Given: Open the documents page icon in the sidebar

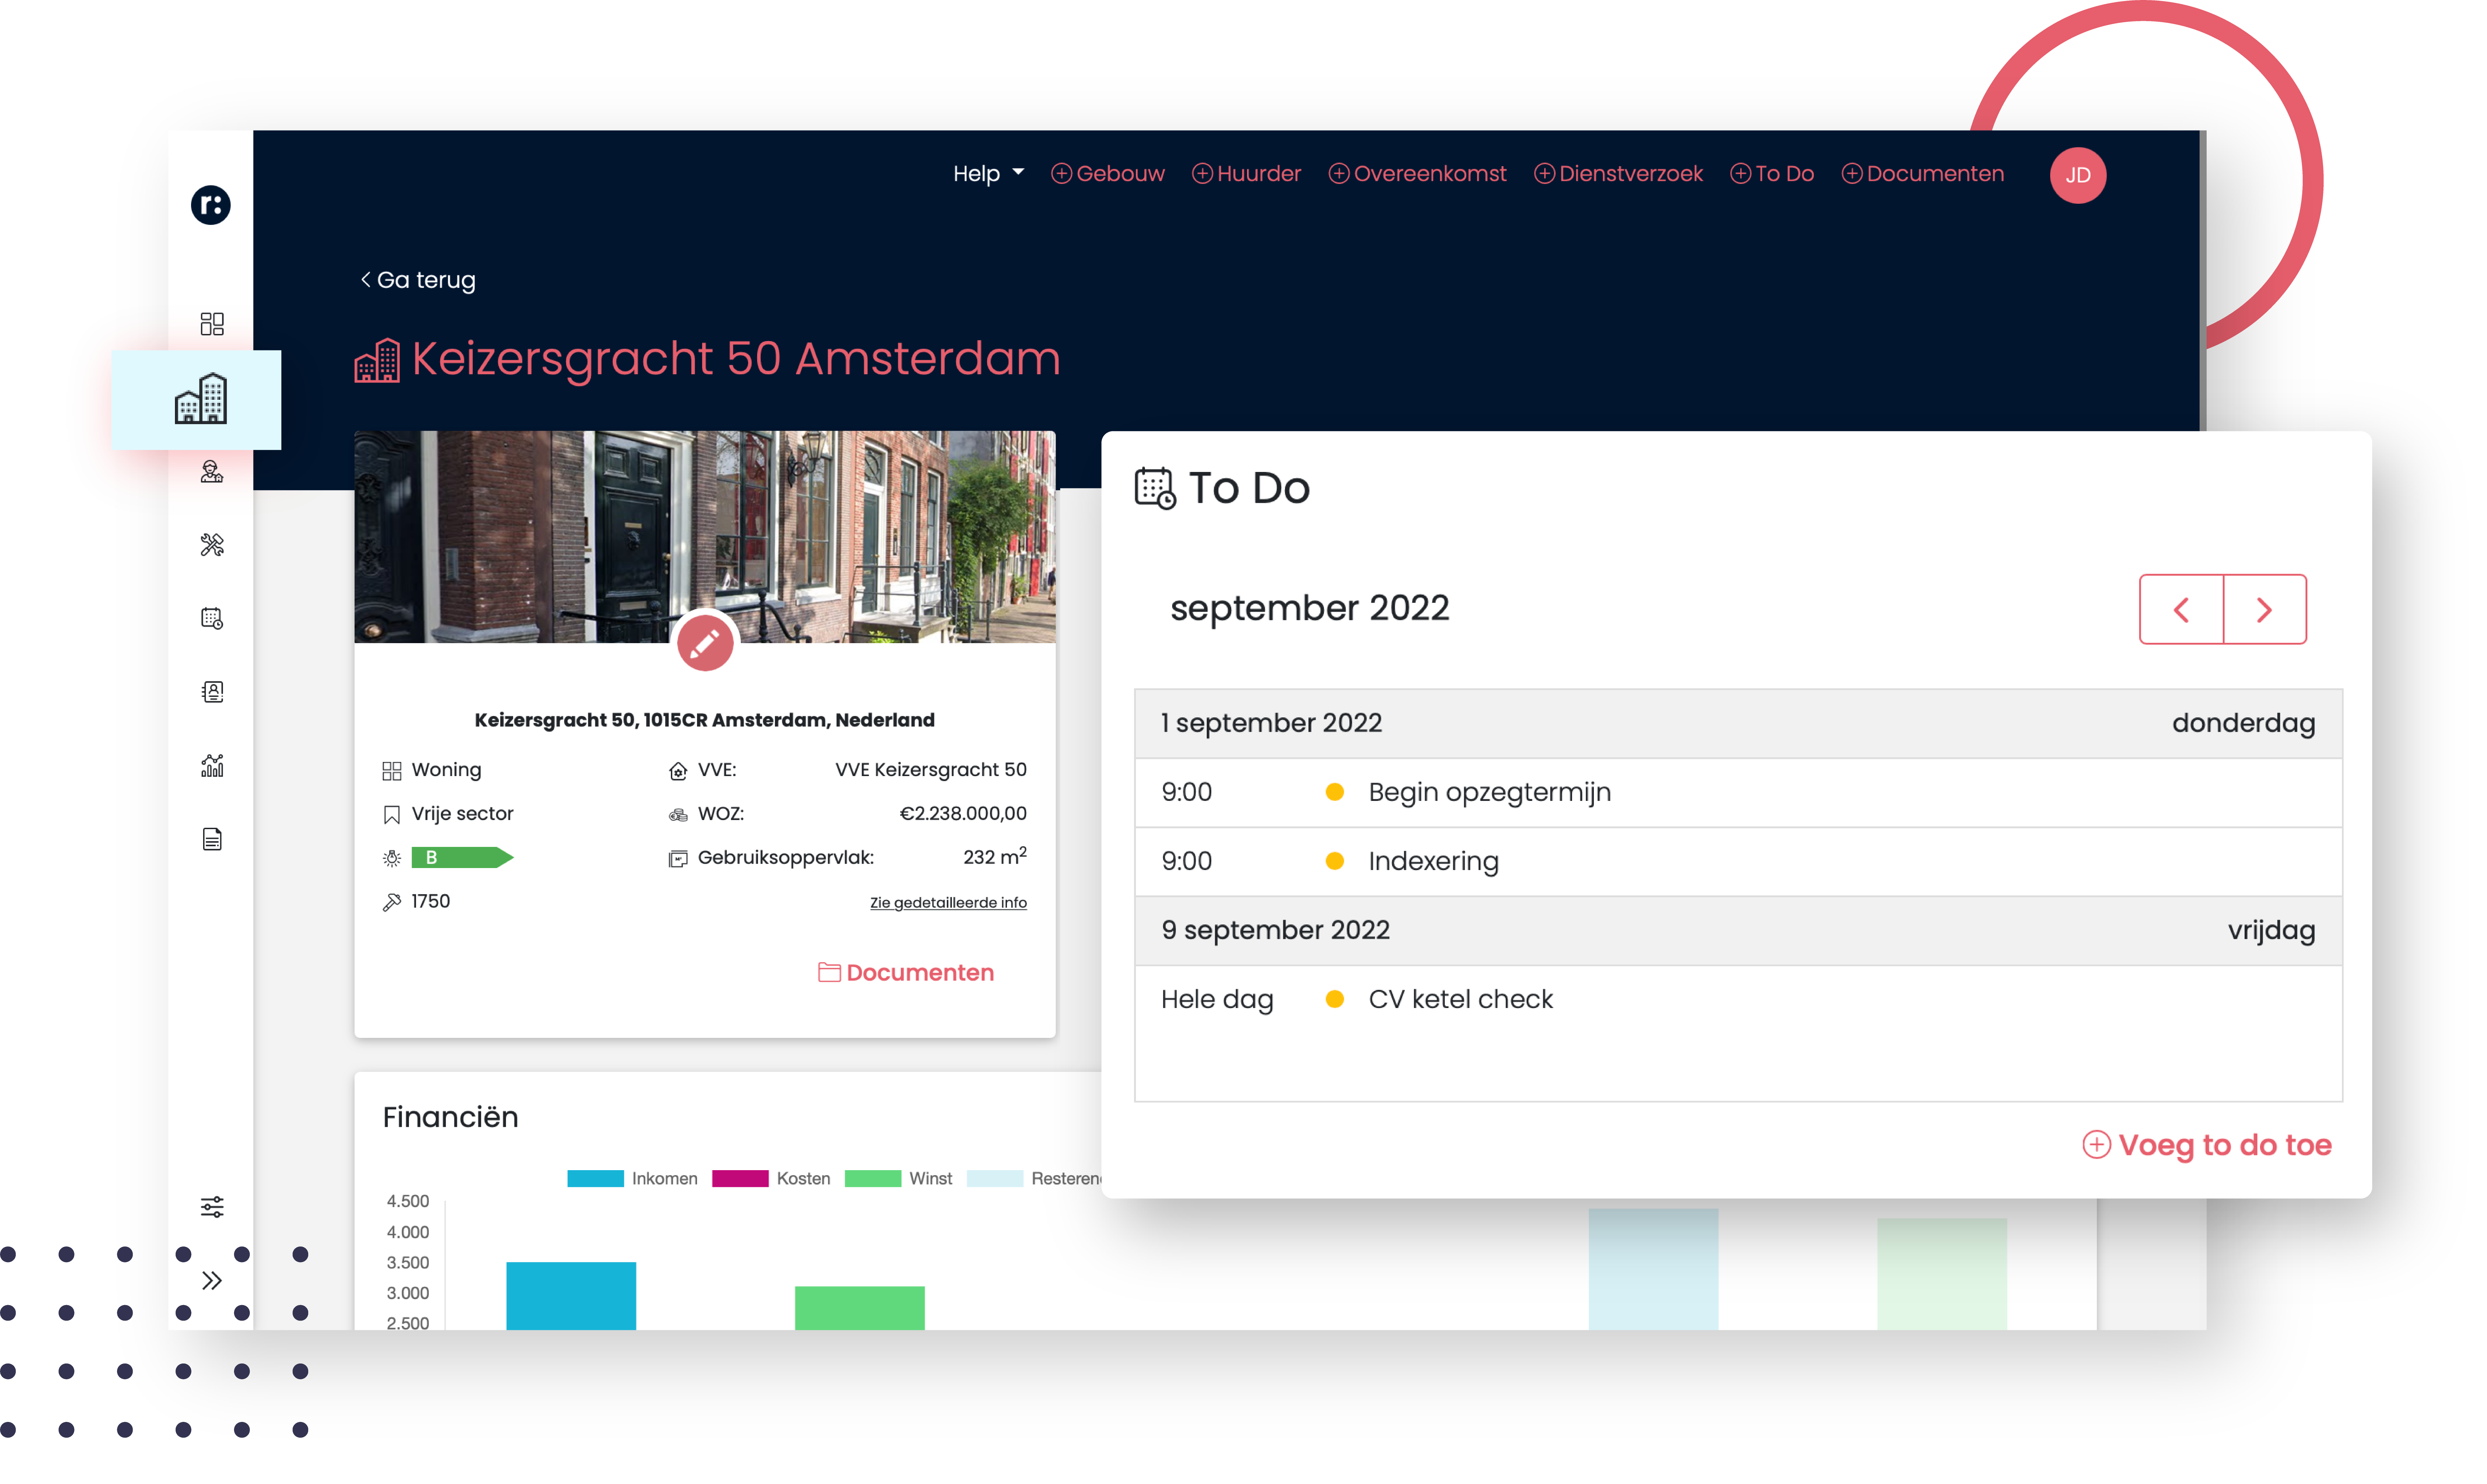Looking at the screenshot, I should coord(211,839).
